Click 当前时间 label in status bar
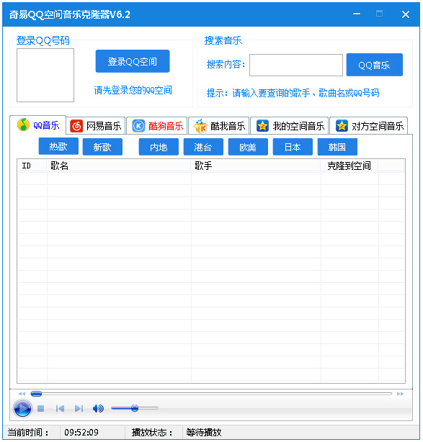Viewport: 423px width, 442px height. point(28,432)
